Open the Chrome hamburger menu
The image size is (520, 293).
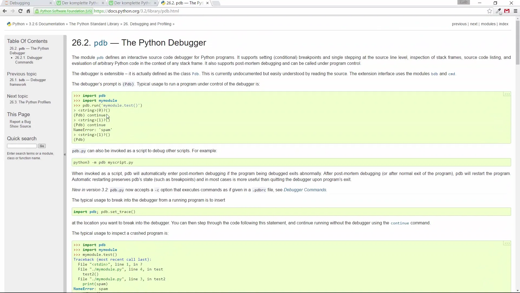[x=515, y=11]
